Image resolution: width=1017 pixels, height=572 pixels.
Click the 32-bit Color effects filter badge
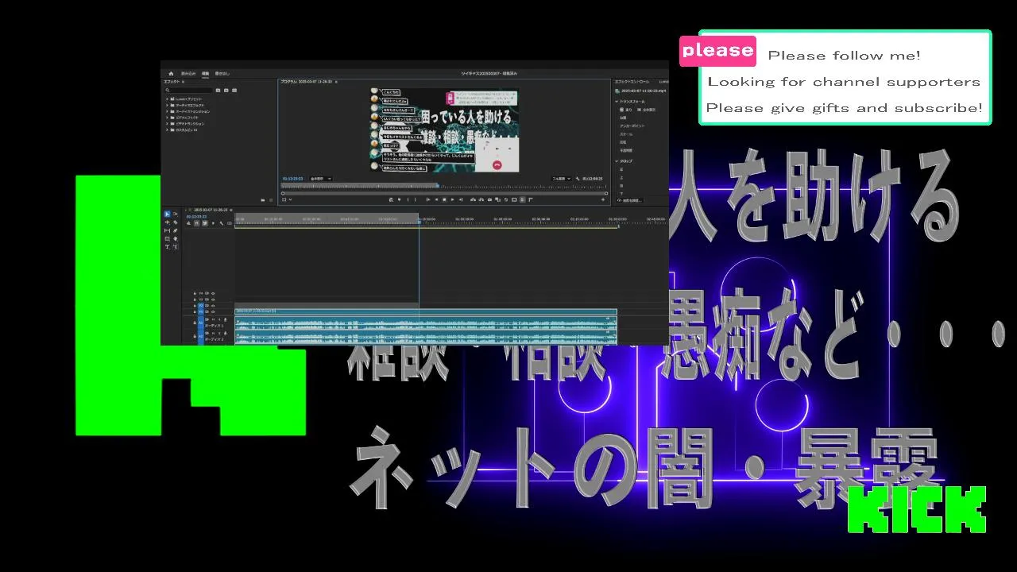coord(226,90)
